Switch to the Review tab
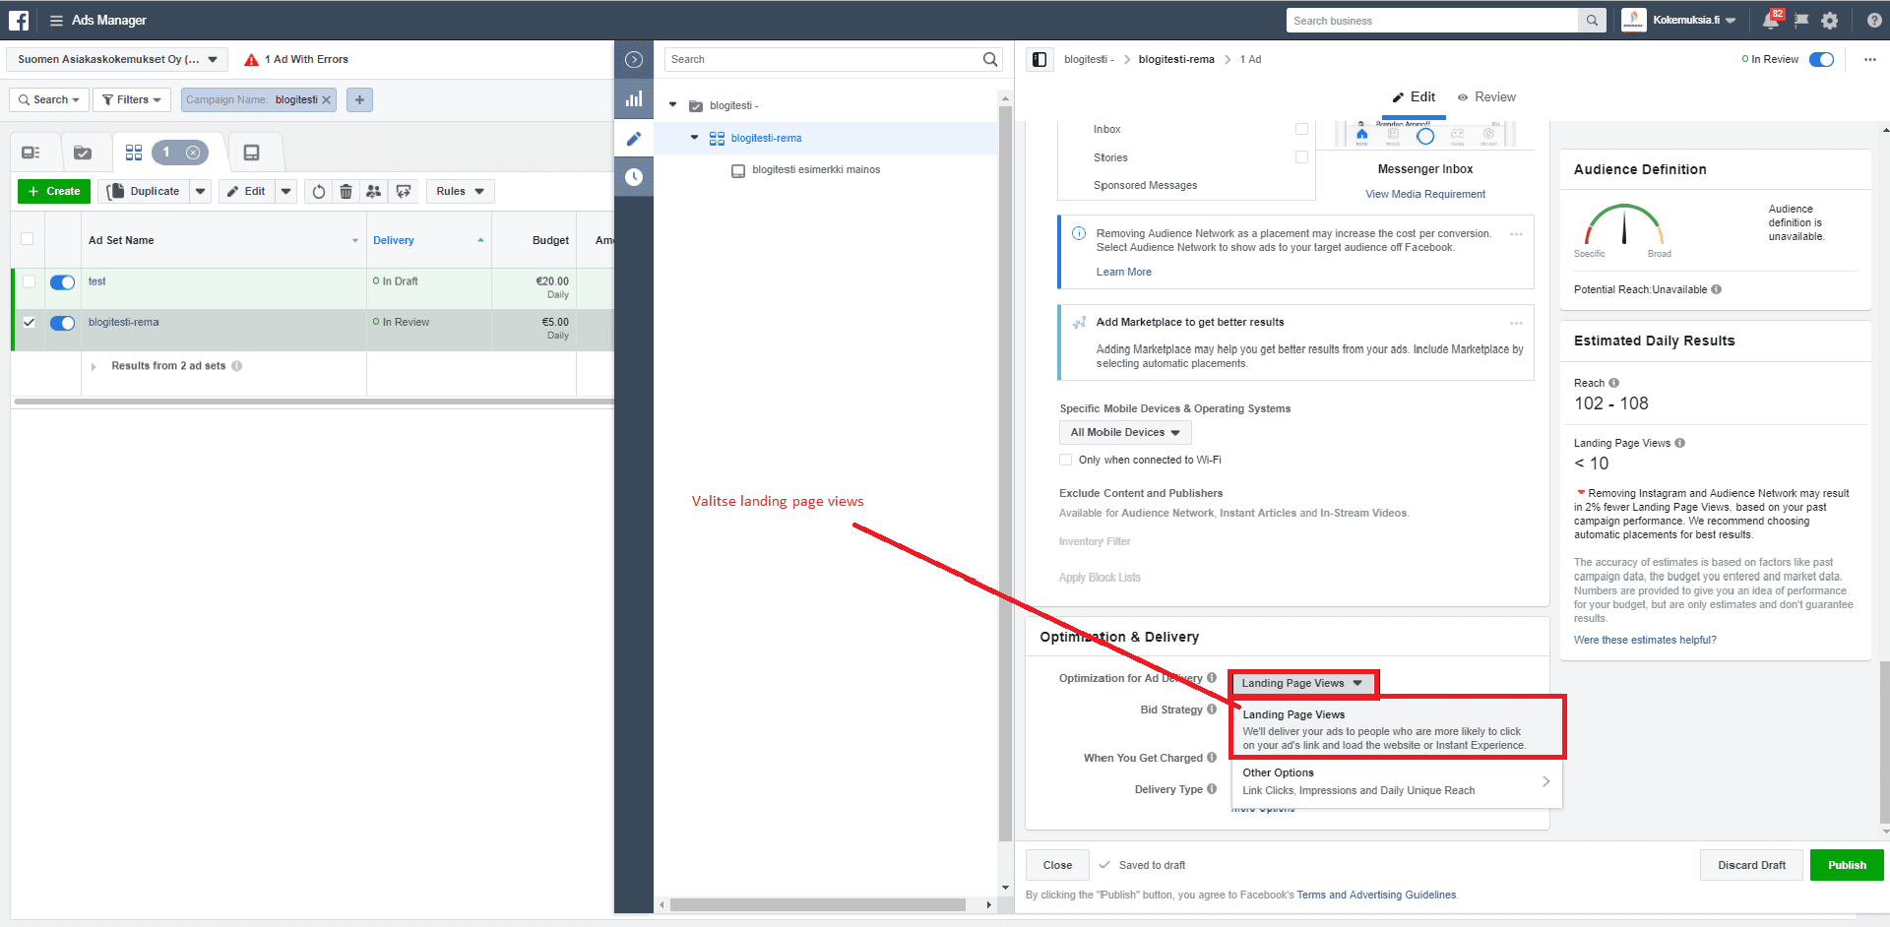 [x=1486, y=97]
